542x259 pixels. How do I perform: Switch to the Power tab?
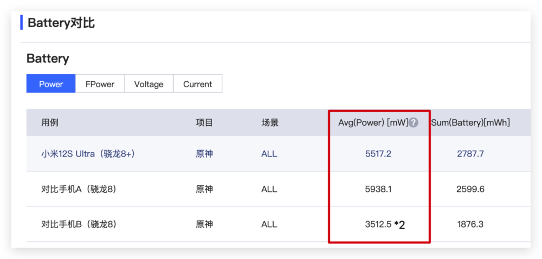pos(51,84)
